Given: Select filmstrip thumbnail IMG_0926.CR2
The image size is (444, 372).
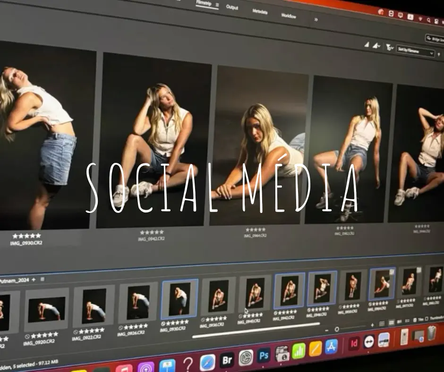Looking at the screenshot, I should (138, 303).
